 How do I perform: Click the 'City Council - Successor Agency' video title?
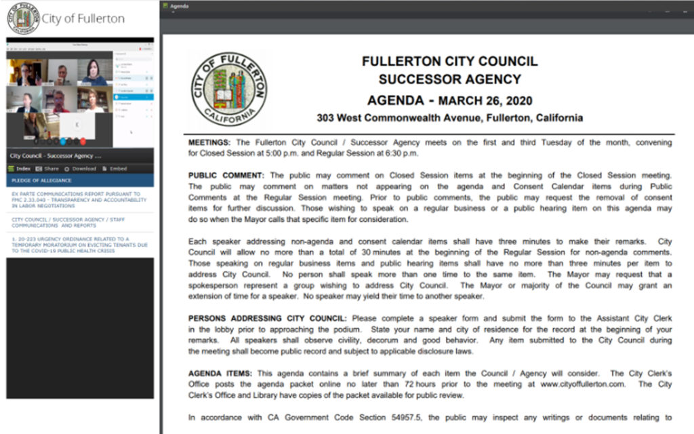(56, 156)
